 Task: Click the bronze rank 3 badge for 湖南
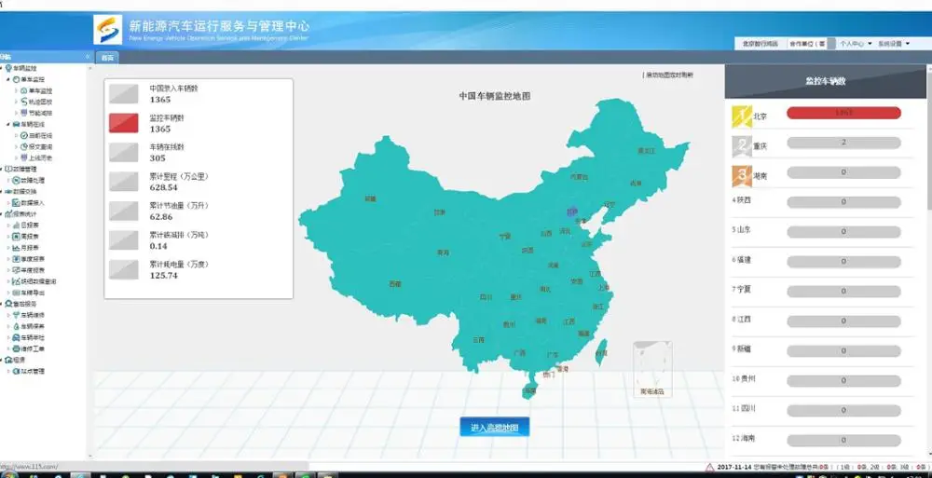[742, 176]
